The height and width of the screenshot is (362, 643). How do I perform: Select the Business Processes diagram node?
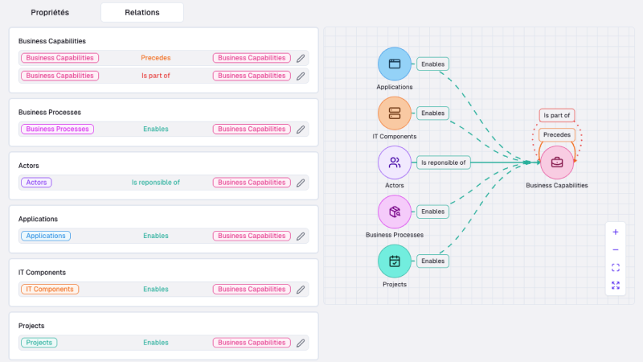coord(394,212)
